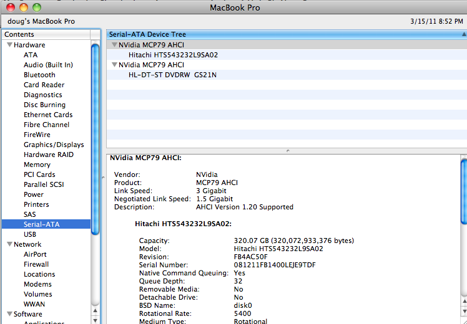Image resolution: width=467 pixels, height=324 pixels.
Task: Select AirPort under Network
Action: tap(35, 254)
